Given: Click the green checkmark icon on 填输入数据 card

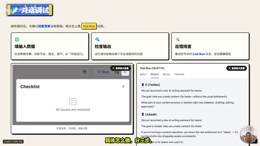Looking at the screenshot, I should click(17, 39).
